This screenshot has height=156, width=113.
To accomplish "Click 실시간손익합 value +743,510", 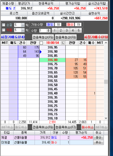I will (x=97, y=8).
